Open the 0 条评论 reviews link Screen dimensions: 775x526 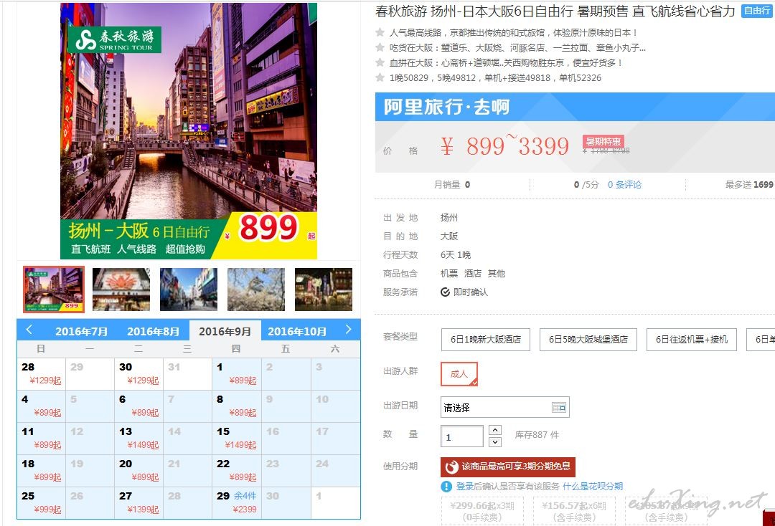point(625,185)
